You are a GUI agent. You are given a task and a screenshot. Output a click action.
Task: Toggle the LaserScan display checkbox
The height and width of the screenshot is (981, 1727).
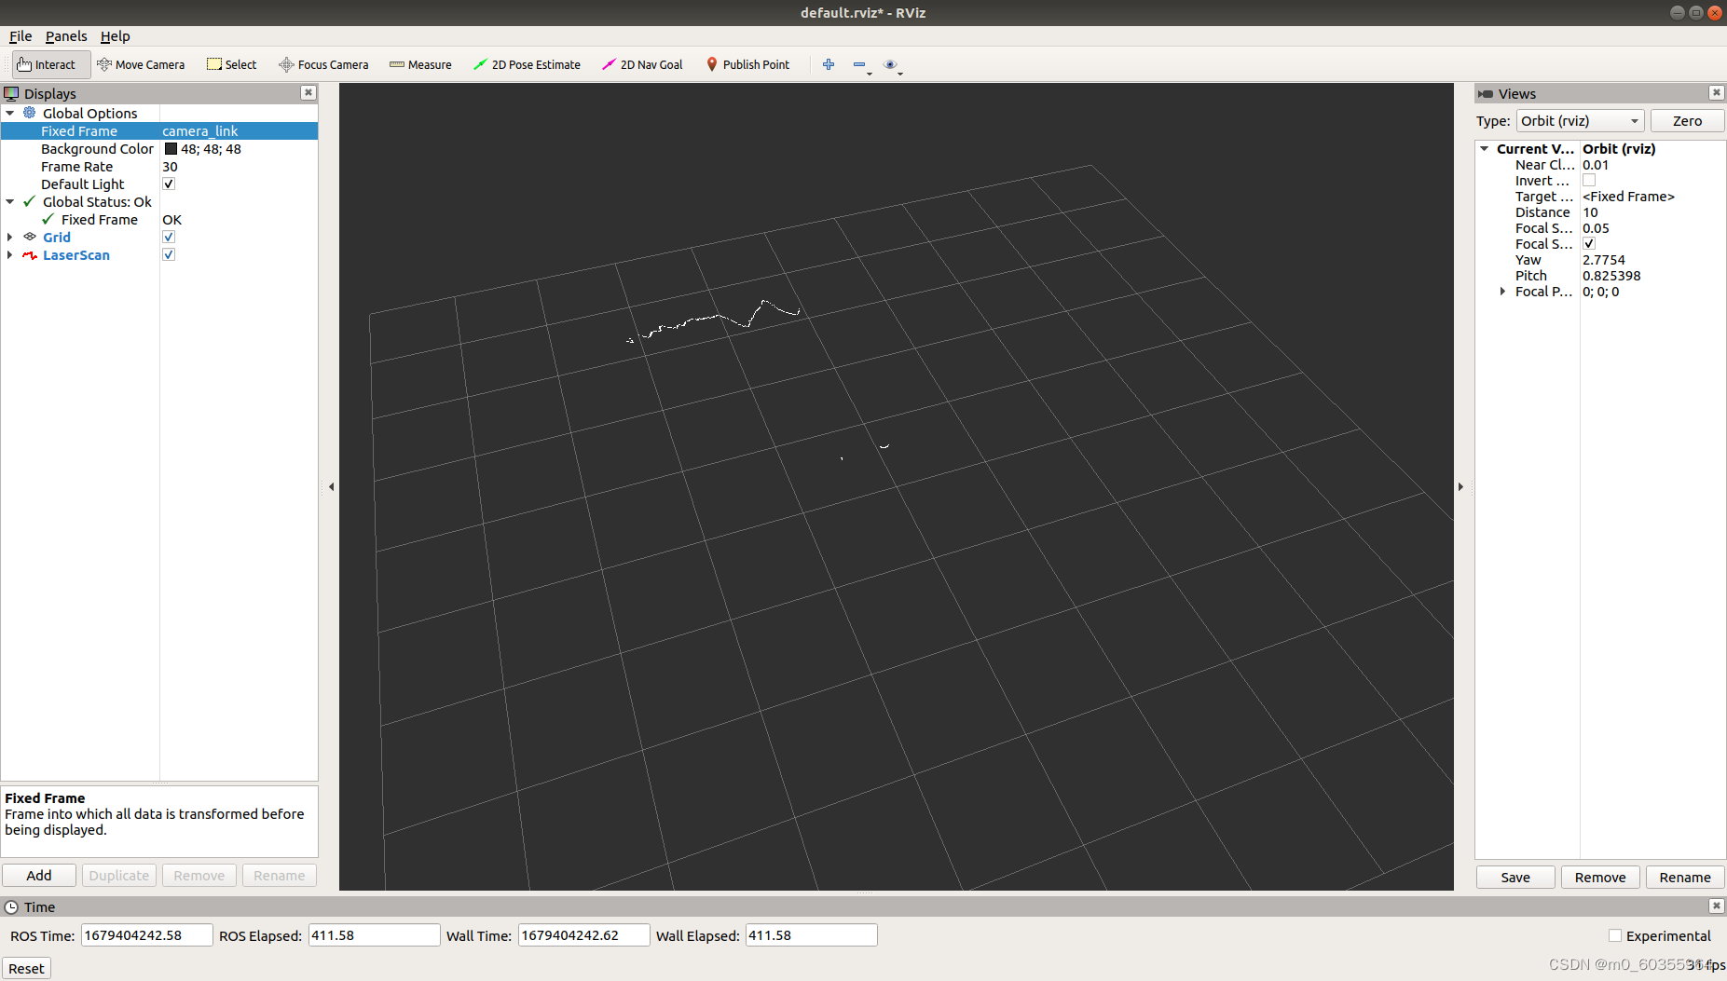point(169,254)
